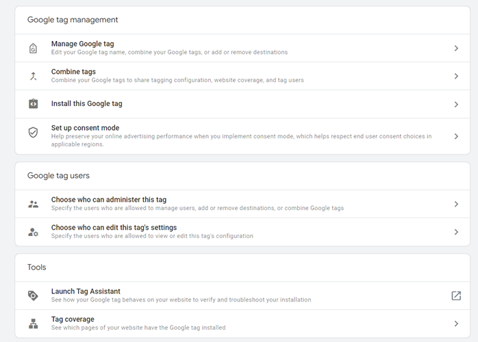Click the Tag Assistant tag icon
Screen dimensions: 478x342
click(33, 295)
